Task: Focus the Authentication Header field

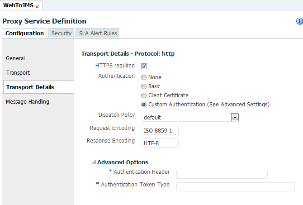Action: pyautogui.click(x=222, y=174)
